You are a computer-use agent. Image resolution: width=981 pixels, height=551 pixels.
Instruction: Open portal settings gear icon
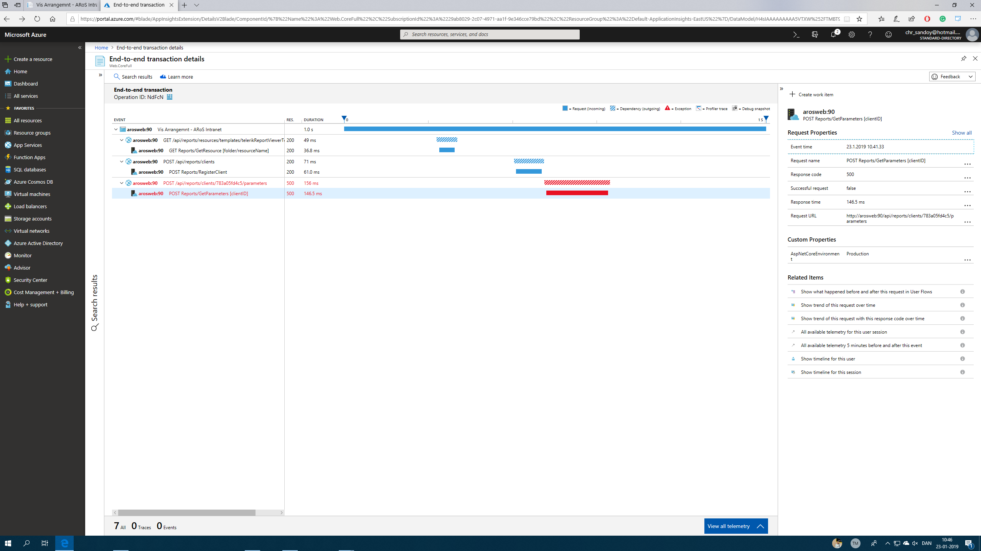click(x=852, y=35)
